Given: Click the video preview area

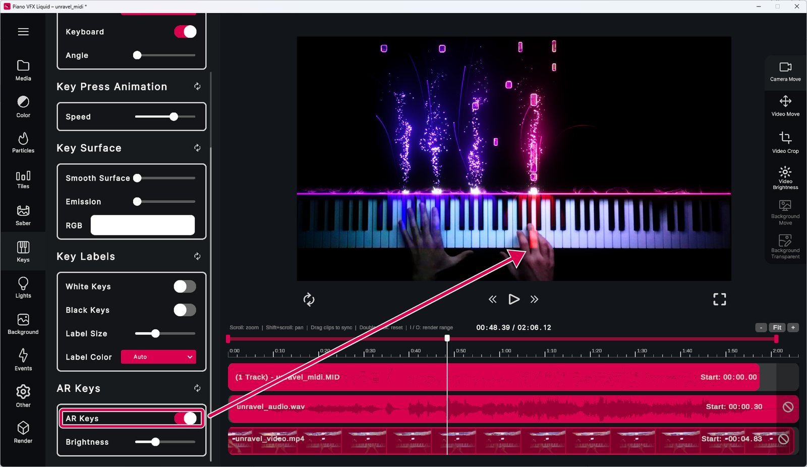Looking at the screenshot, I should point(514,158).
